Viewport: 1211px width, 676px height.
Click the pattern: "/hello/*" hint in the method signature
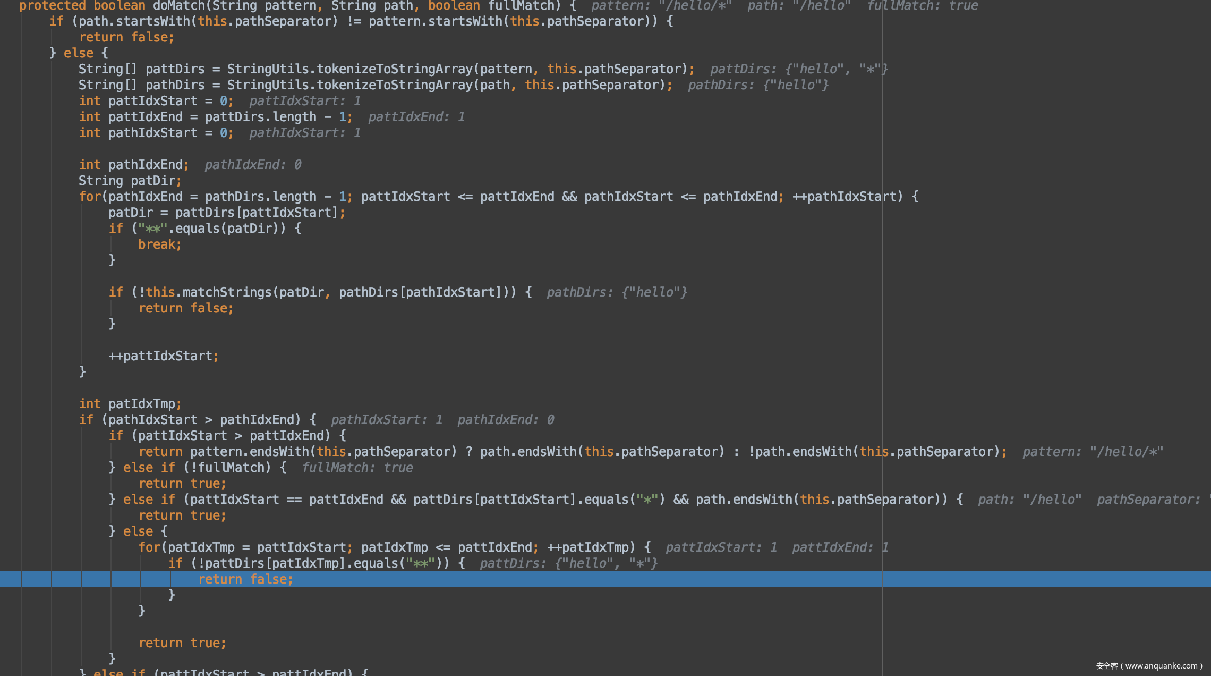[x=661, y=6]
